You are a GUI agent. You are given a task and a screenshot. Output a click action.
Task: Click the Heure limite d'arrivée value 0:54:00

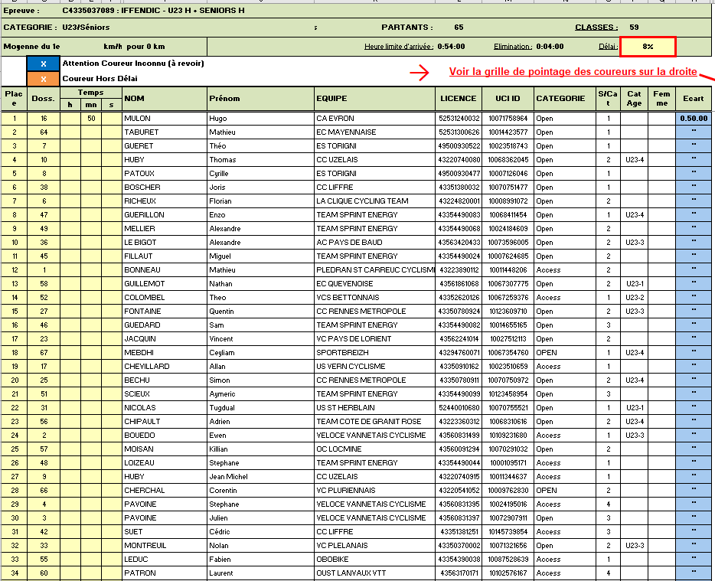point(451,47)
